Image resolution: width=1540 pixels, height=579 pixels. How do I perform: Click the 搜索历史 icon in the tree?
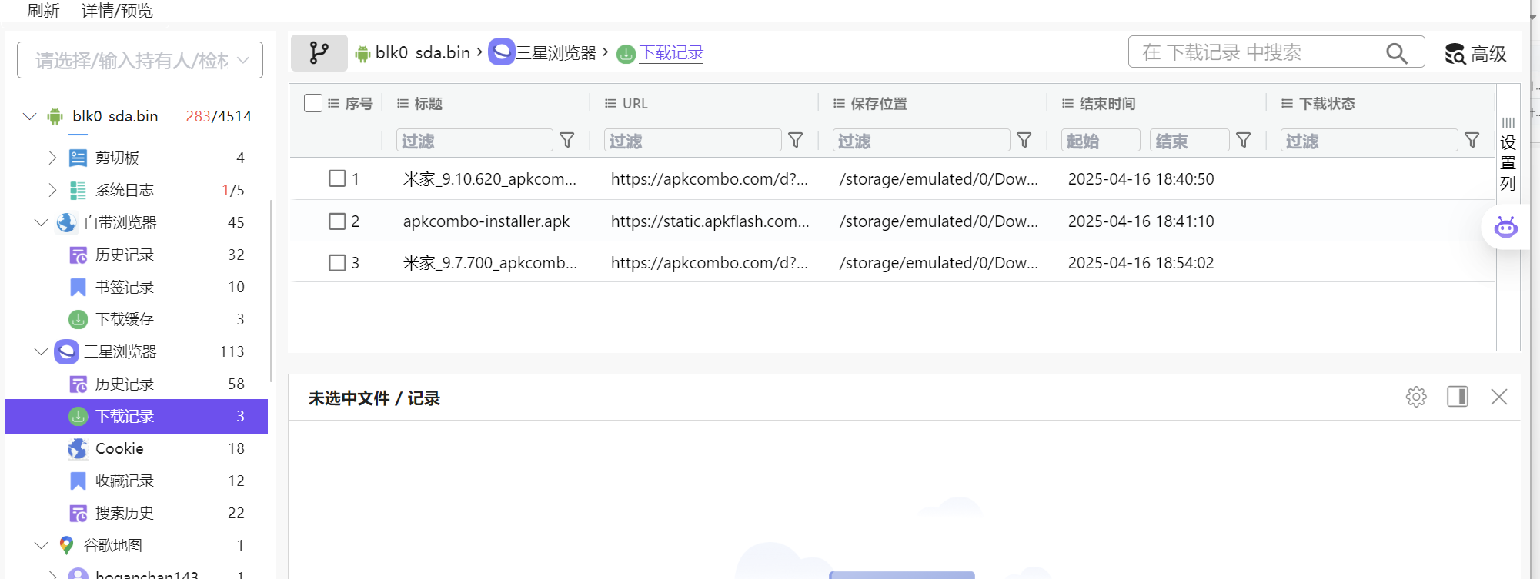point(78,513)
